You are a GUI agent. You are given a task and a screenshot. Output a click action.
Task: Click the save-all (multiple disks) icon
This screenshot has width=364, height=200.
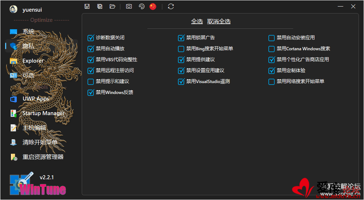click(x=100, y=7)
